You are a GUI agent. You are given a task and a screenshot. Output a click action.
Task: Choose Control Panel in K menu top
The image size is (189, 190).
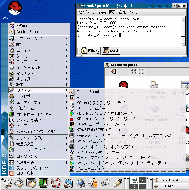[39, 32]
